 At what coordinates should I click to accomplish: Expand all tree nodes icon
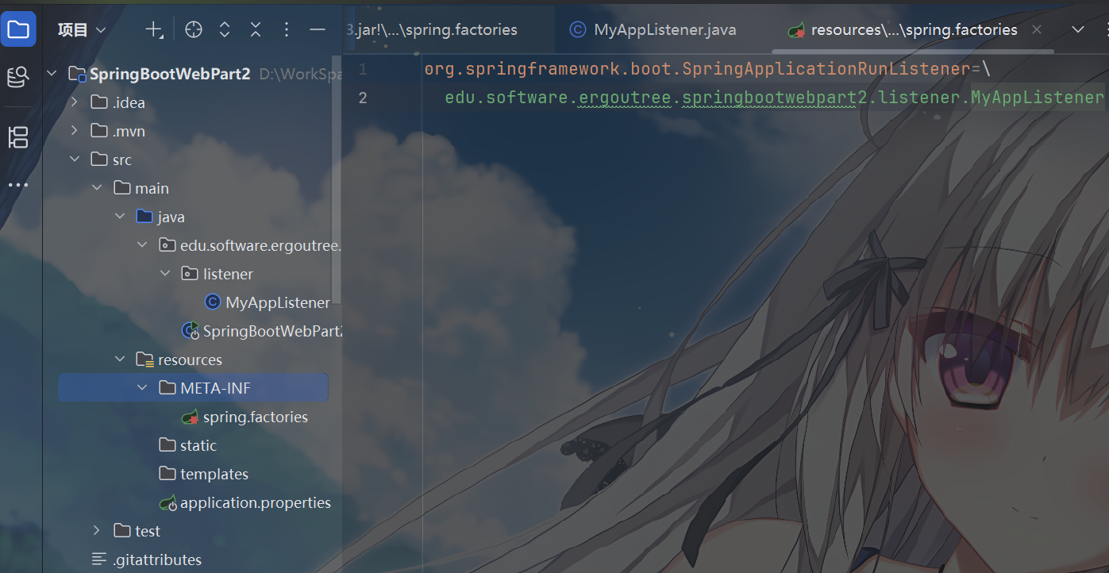point(225,30)
